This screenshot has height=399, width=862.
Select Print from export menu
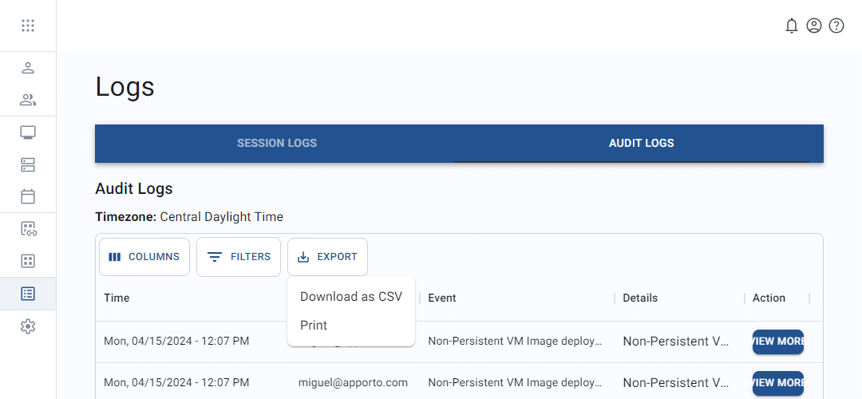pyautogui.click(x=314, y=326)
